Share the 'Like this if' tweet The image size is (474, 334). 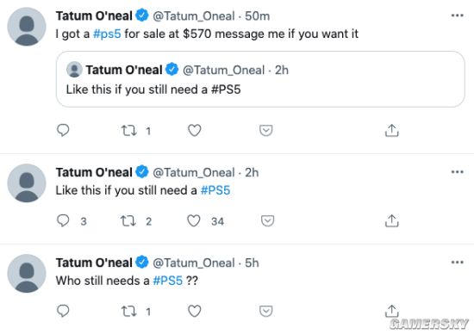(392, 220)
